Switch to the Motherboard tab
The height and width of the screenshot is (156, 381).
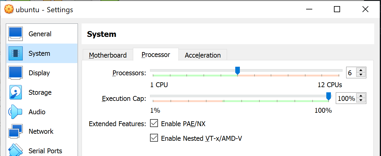[108, 55]
